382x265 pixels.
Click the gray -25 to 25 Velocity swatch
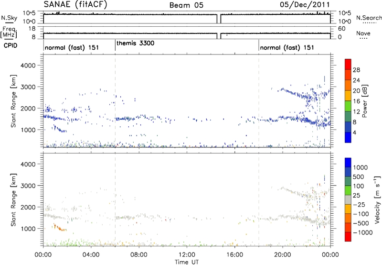348,200
